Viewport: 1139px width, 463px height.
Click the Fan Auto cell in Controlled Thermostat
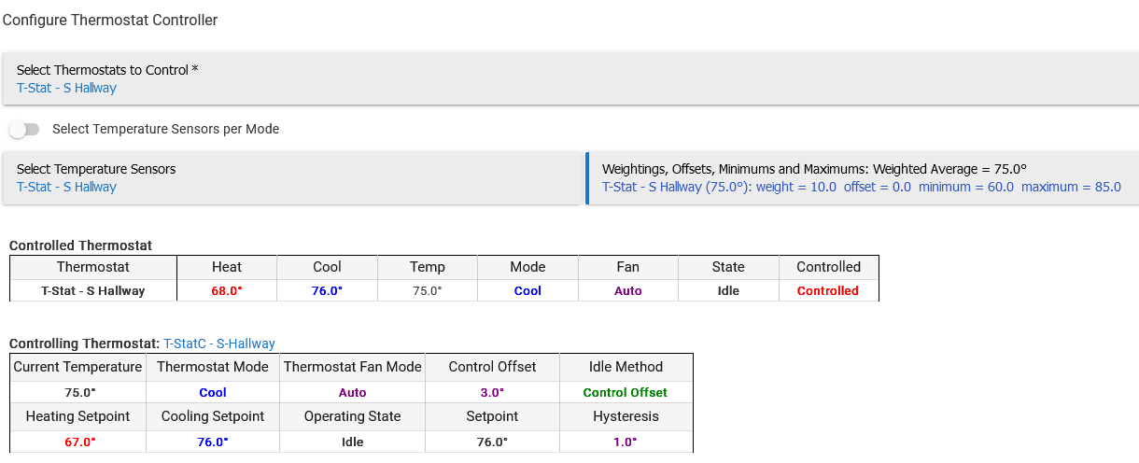click(x=628, y=291)
